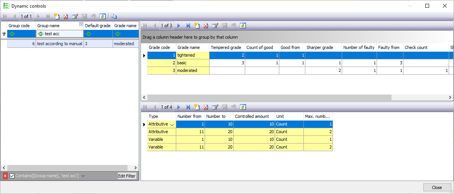Open Default grade filter condition selector
The width and height of the screenshot is (454, 194).
tap(88, 34)
